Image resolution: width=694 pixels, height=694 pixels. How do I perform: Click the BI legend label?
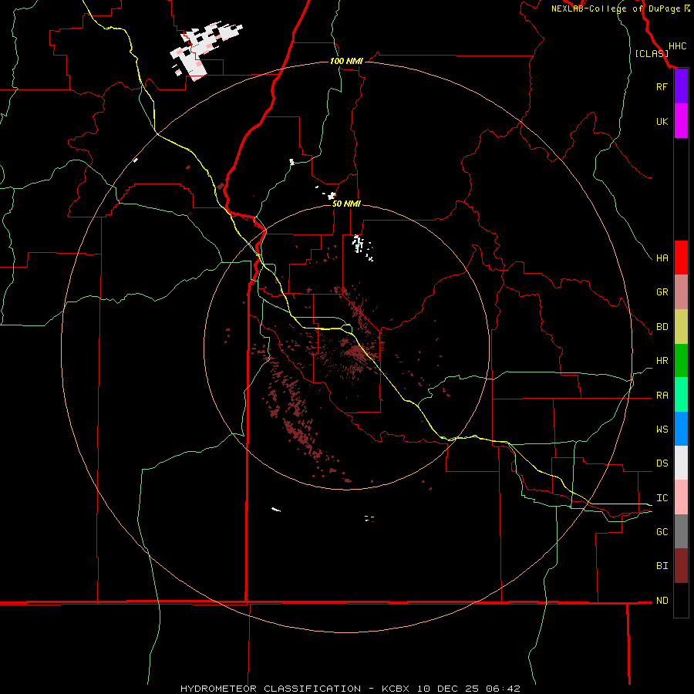click(x=662, y=566)
